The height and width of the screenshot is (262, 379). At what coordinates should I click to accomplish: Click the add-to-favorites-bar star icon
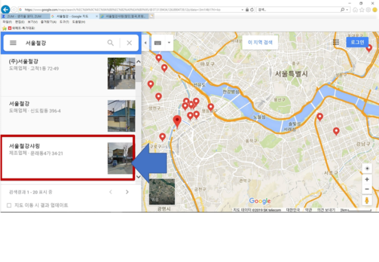pyautogui.click(x=4, y=28)
